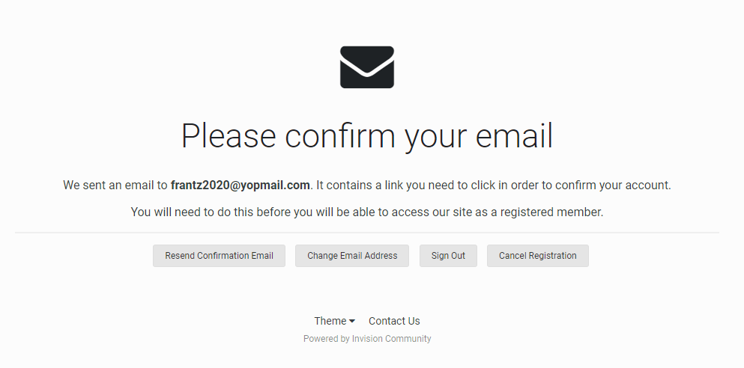Viewport: 744px width, 368px height.
Task: Hit the Sign Out button
Action: 448,256
